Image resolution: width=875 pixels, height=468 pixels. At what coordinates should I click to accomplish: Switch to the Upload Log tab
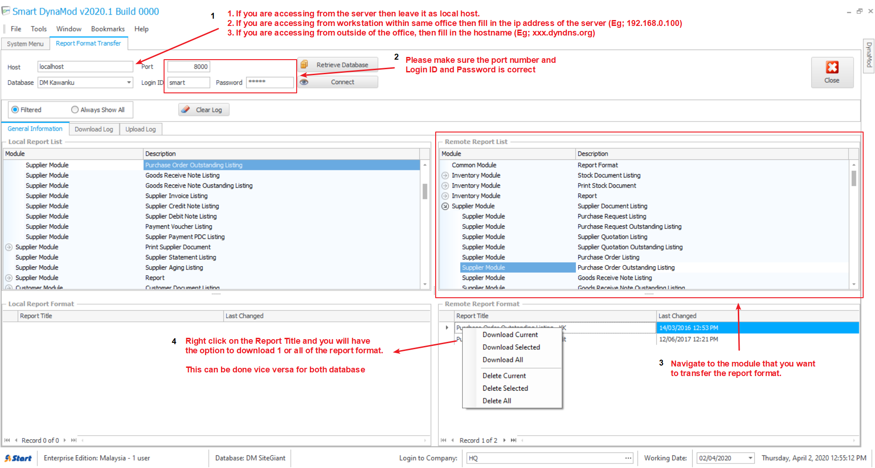[140, 129]
